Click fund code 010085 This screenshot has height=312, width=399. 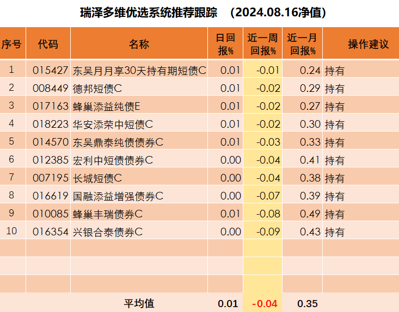click(51, 214)
